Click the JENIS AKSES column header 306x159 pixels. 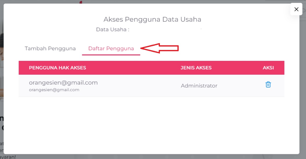point(196,68)
